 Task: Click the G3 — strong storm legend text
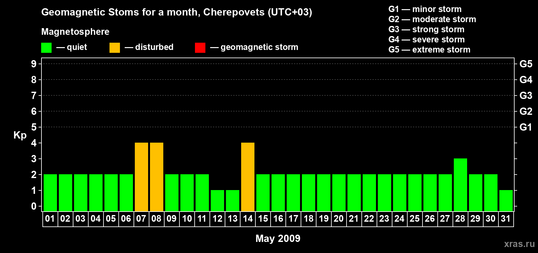pos(426,29)
